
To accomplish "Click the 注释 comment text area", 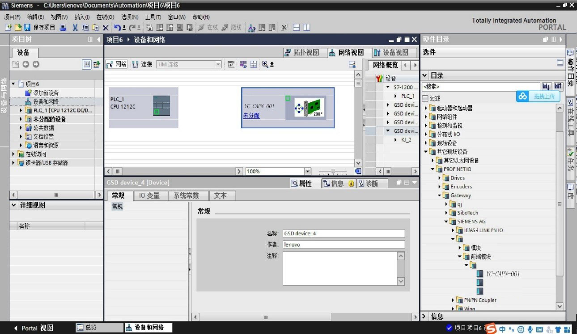I will [340, 268].
